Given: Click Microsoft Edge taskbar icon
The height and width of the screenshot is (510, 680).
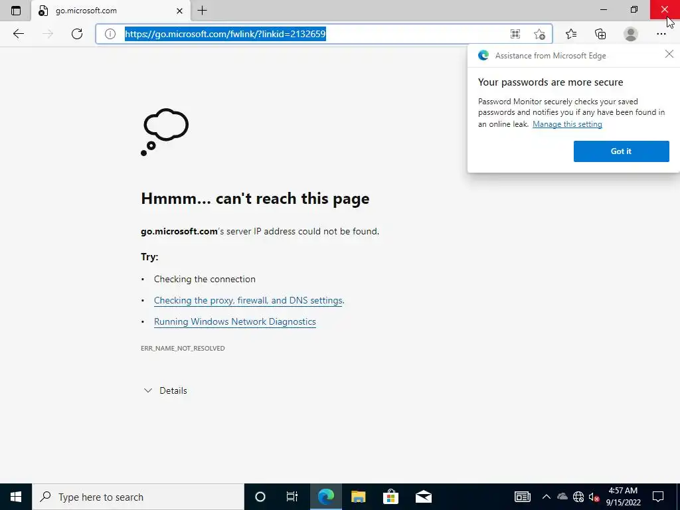Looking at the screenshot, I should (325, 497).
